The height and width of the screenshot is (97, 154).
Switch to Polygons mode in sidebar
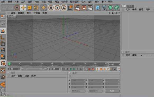pos(3,56)
